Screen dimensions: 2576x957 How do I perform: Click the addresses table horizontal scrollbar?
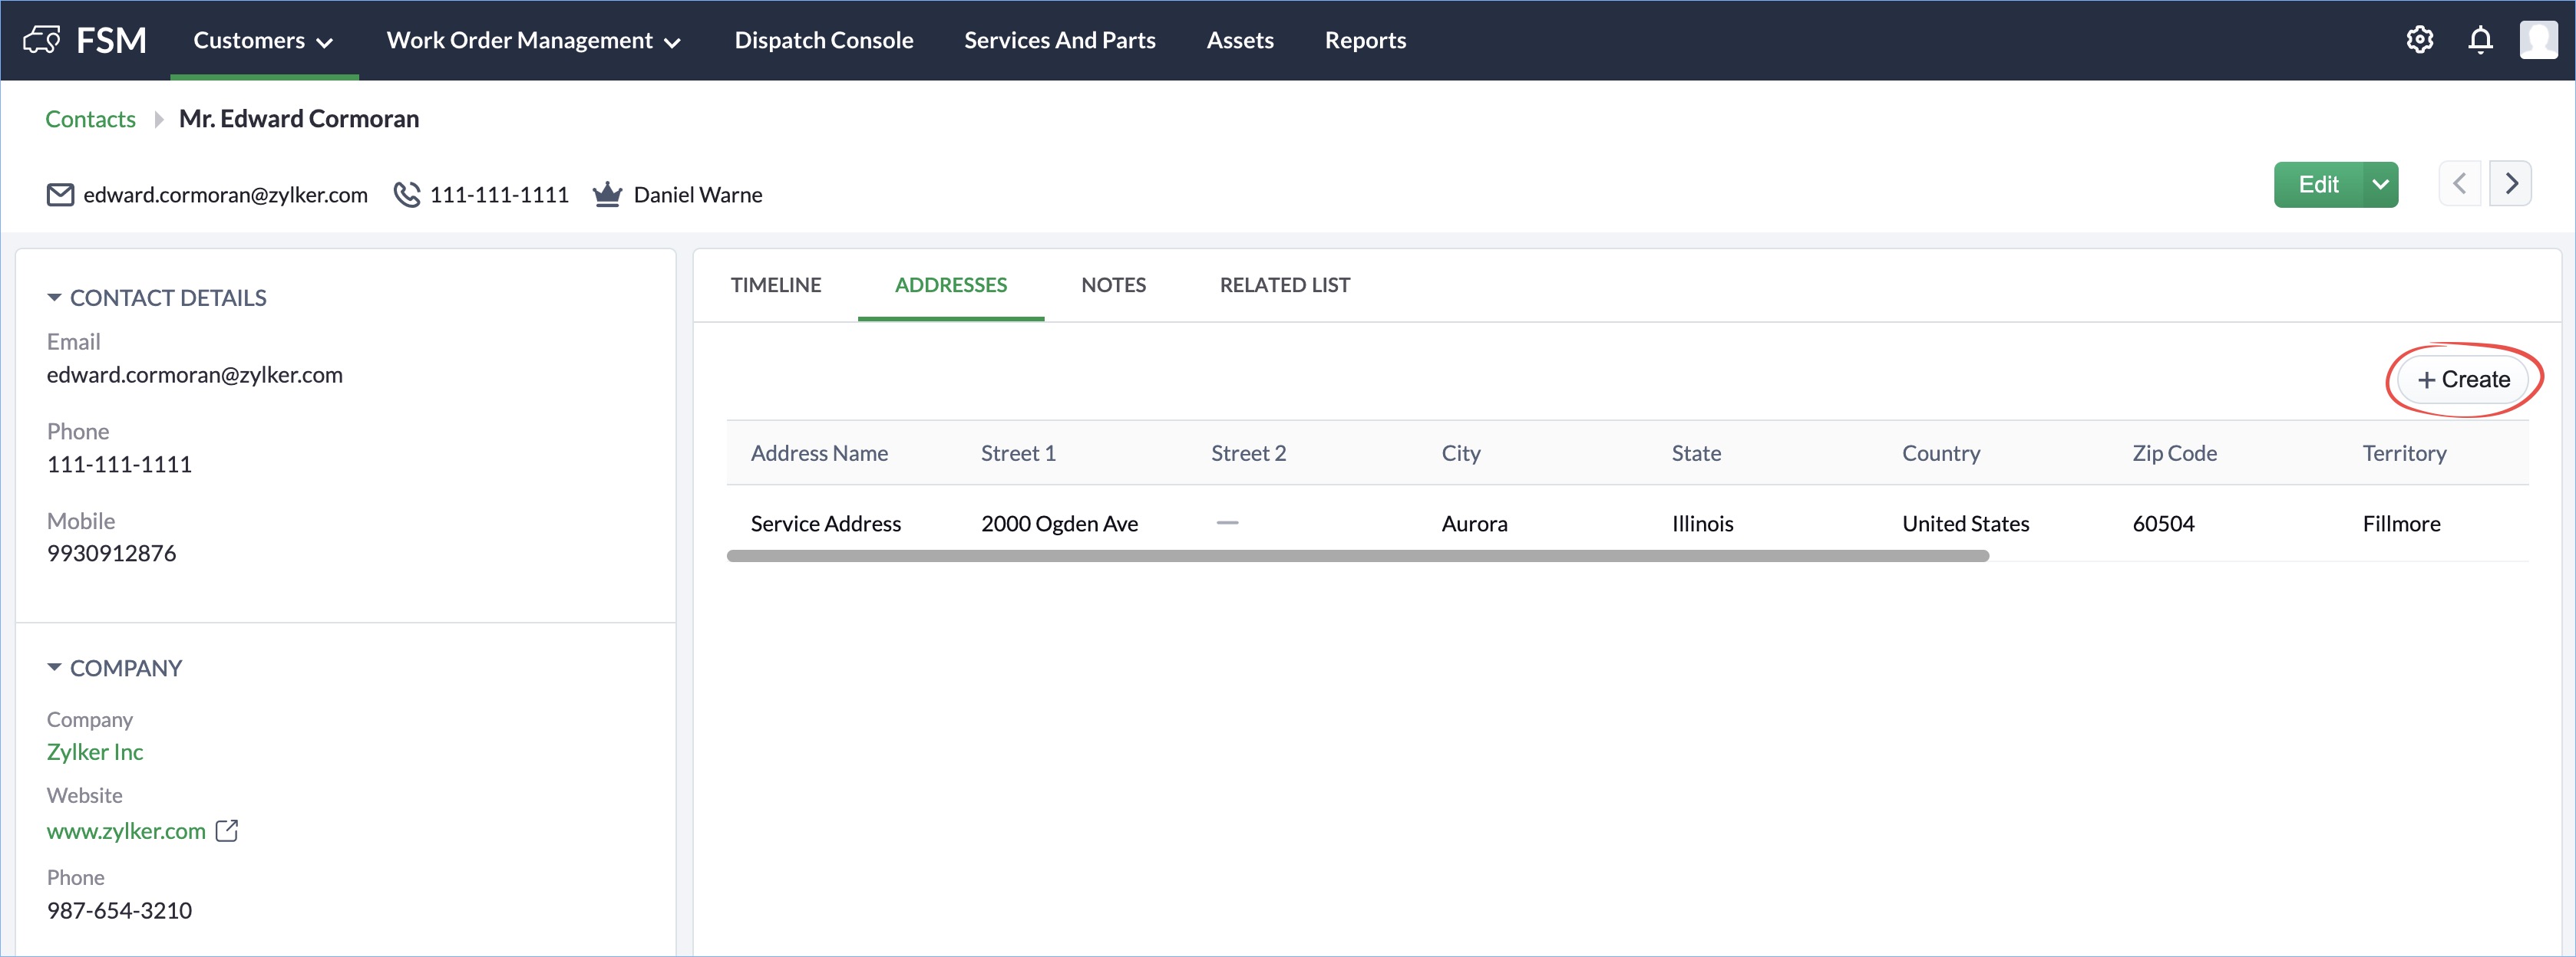1357,557
